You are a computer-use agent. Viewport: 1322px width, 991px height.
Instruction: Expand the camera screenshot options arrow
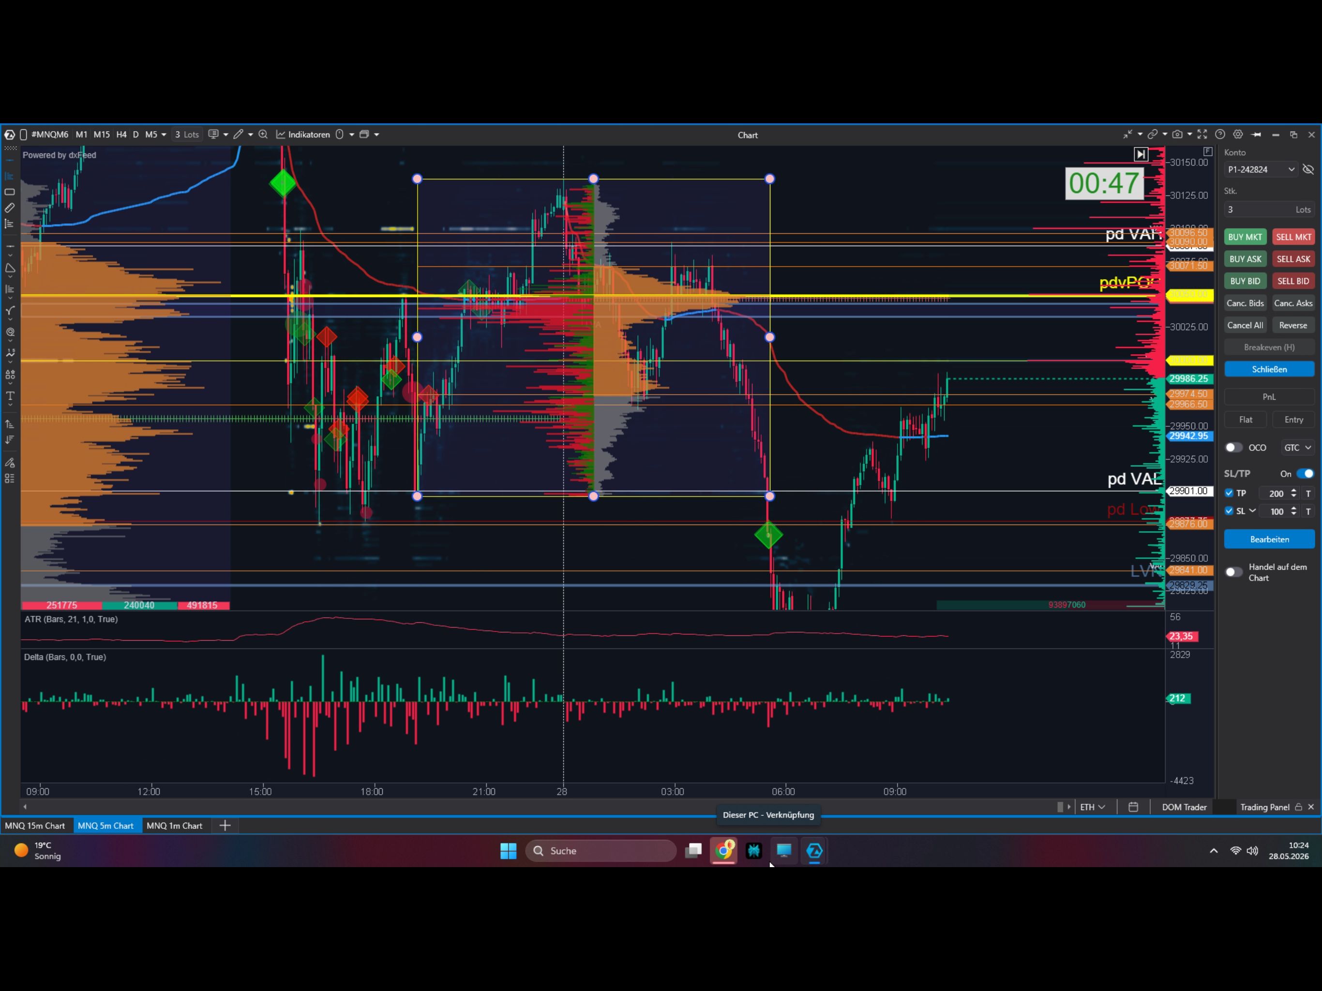click(x=1189, y=135)
